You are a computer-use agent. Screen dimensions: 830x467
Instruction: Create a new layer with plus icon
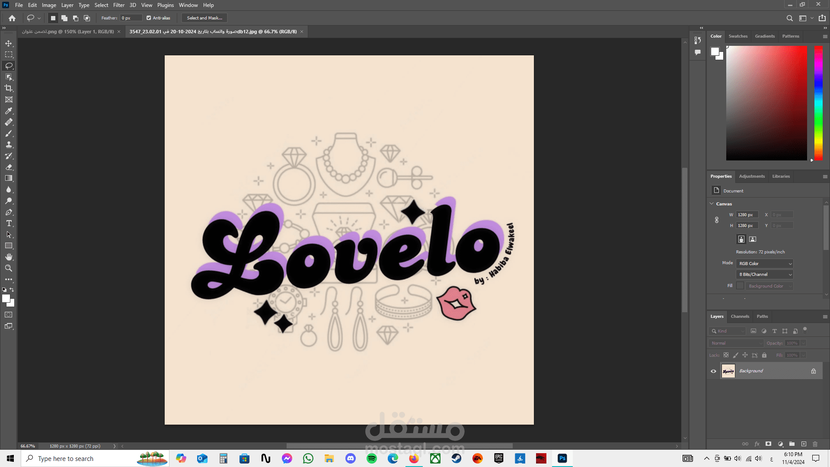coord(804,444)
